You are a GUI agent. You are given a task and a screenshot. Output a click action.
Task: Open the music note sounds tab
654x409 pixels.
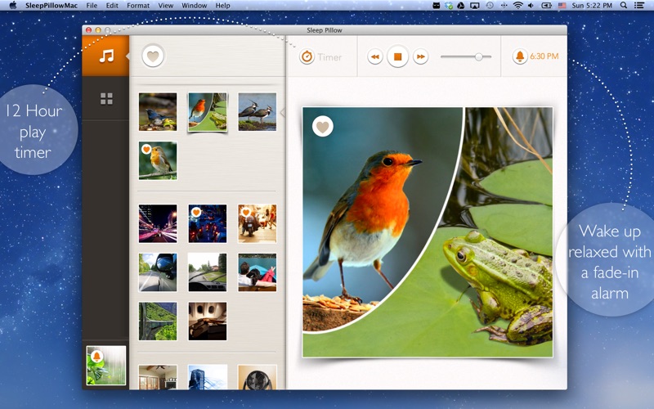106,56
